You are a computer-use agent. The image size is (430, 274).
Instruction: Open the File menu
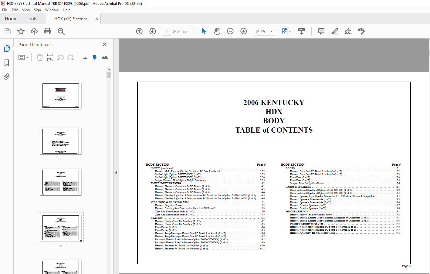coord(5,10)
